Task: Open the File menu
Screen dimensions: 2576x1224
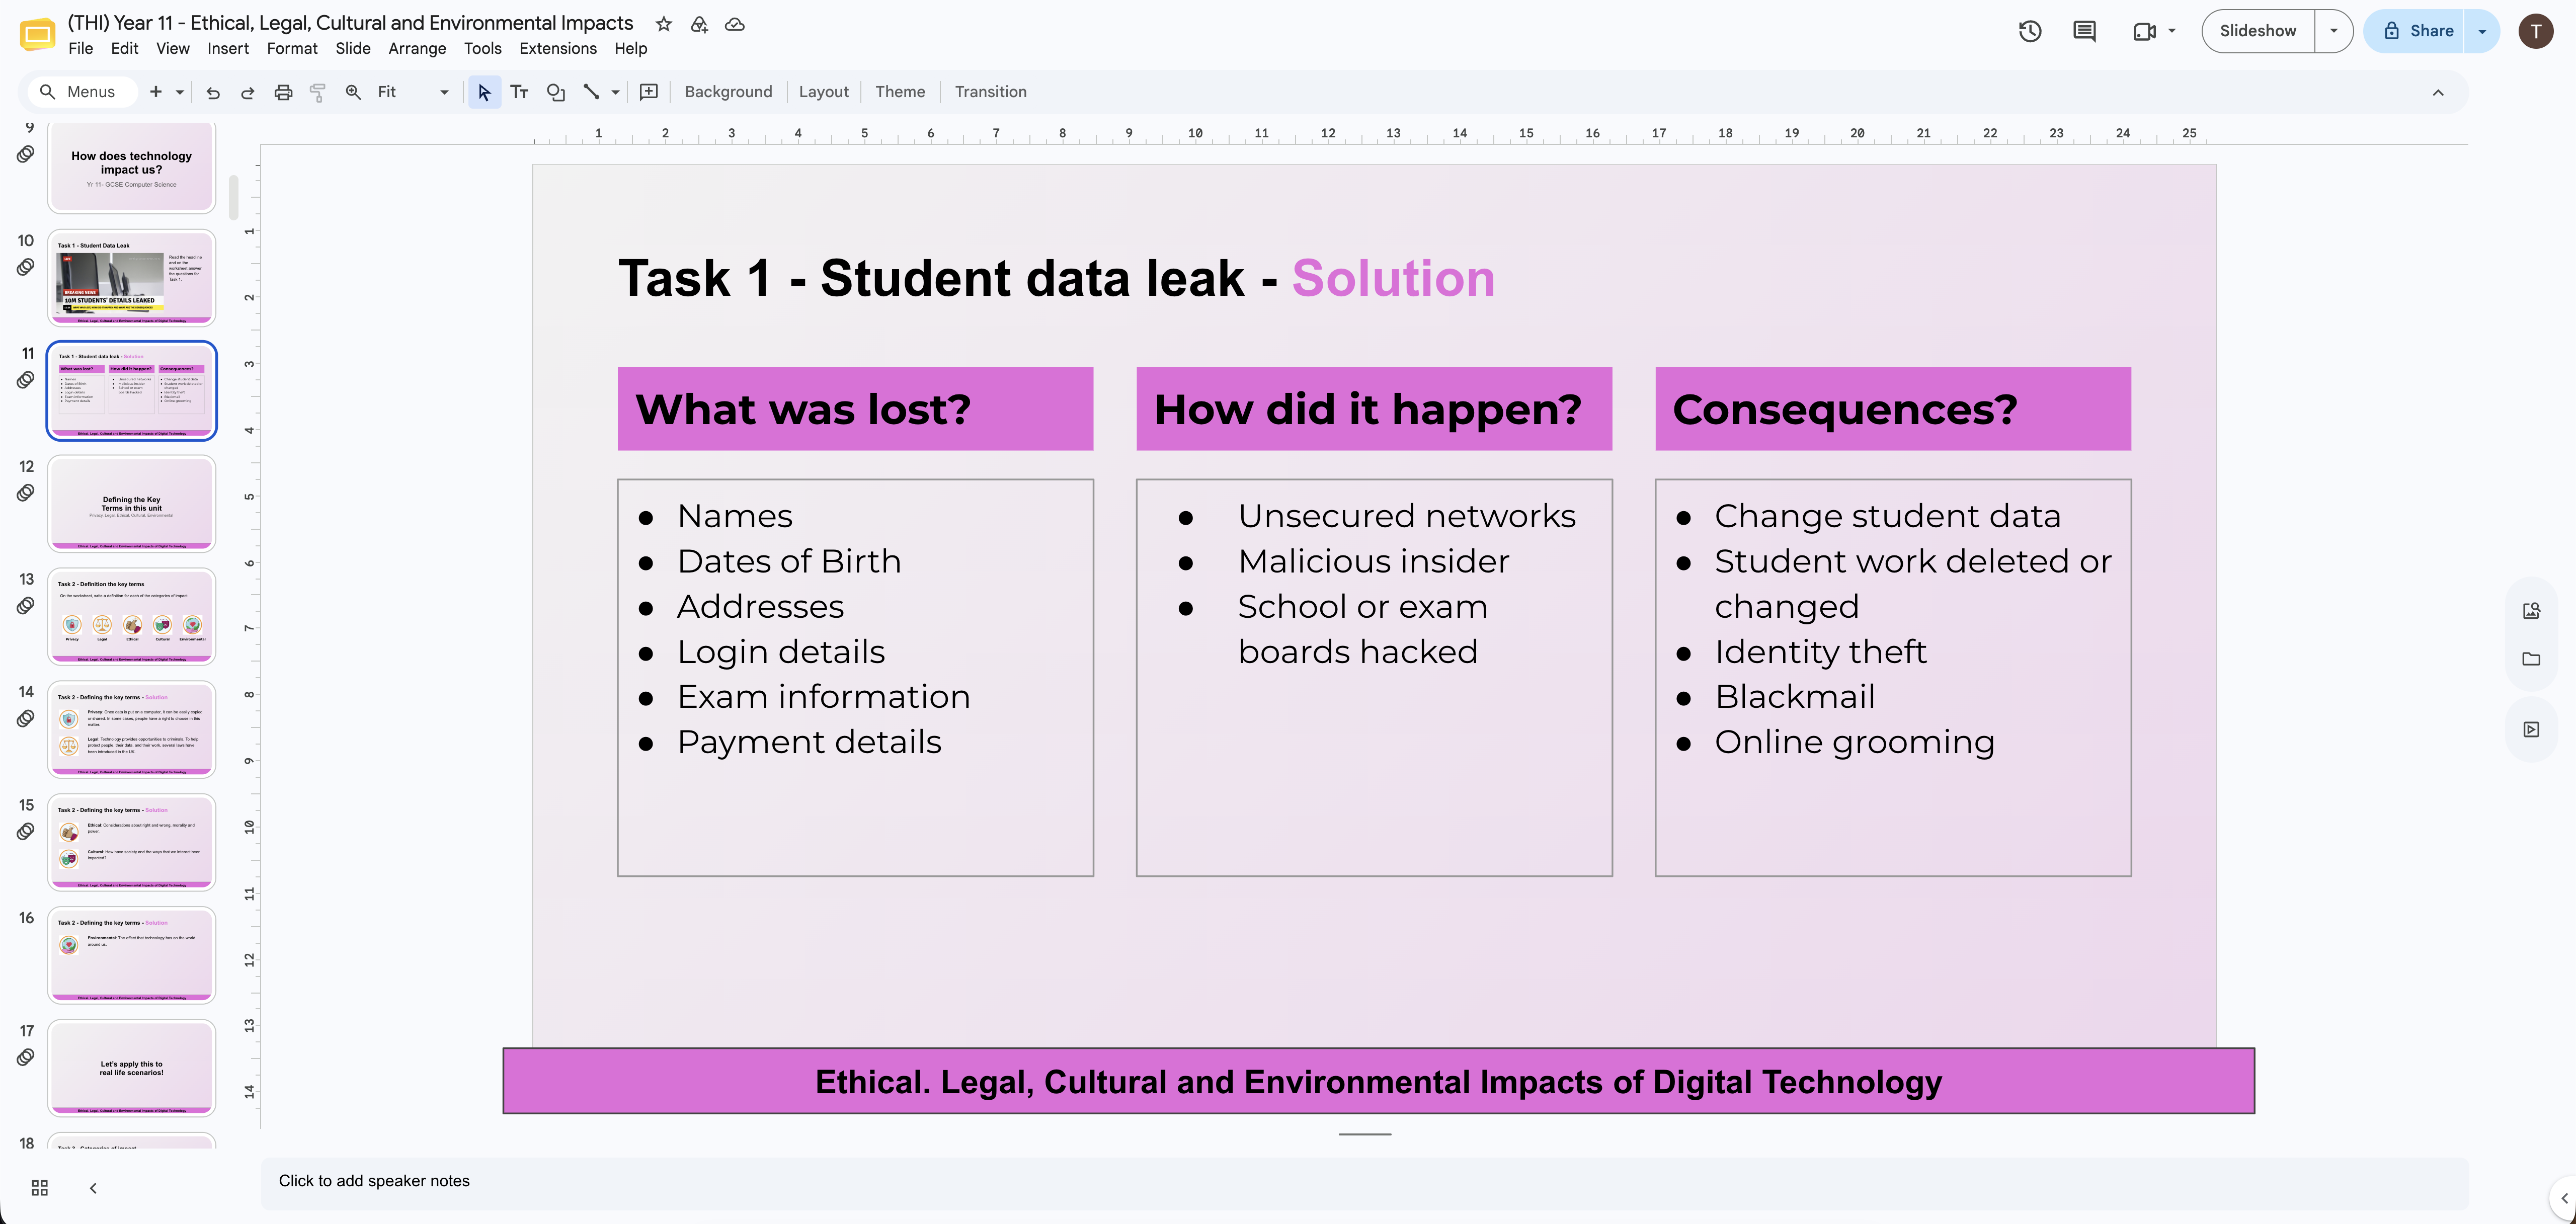Action: (80, 48)
